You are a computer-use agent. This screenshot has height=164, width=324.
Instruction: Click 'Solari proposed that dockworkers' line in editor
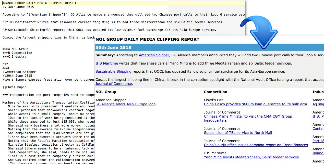point(51,110)
